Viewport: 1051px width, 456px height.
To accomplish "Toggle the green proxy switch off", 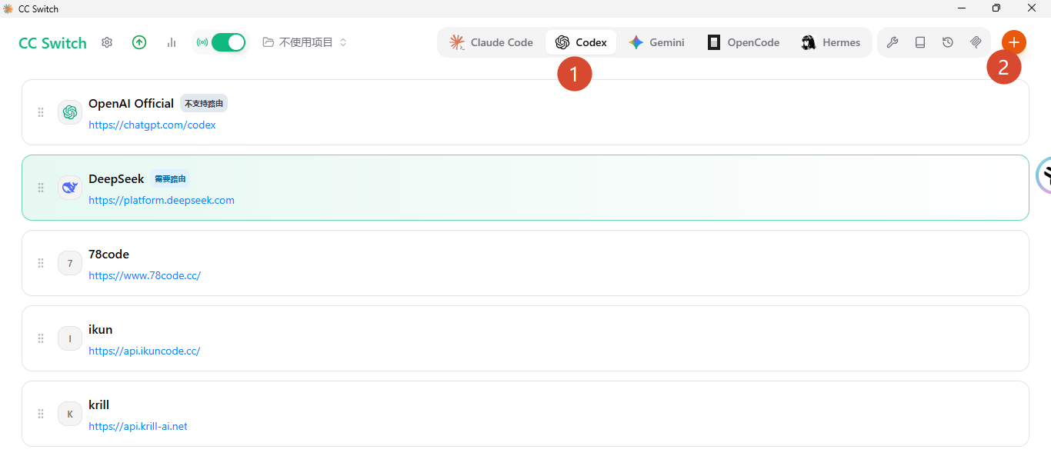I will pos(228,42).
